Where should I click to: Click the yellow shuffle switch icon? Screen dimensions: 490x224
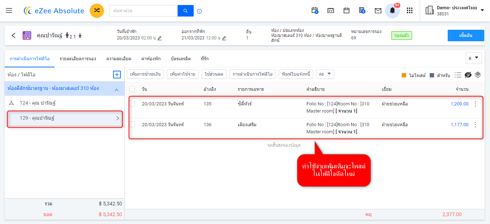(97, 11)
